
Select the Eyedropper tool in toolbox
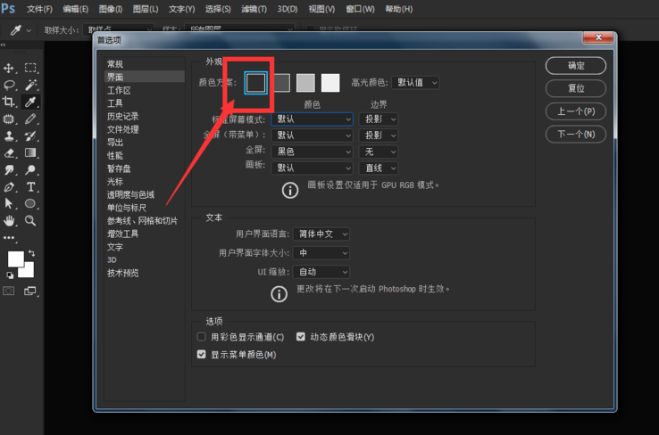click(x=30, y=102)
